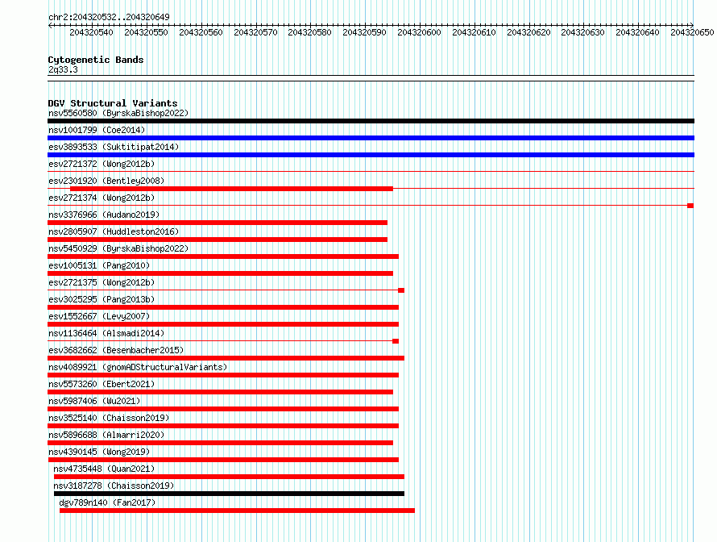This screenshot has height=542, width=717.
Task: Click the nsv5560580 (ByrskaBishop2022) label
Action: pyautogui.click(x=118, y=113)
